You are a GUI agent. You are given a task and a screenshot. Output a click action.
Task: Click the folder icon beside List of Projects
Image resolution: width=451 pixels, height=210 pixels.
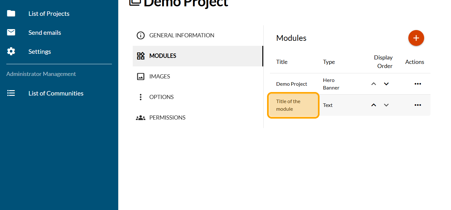pos(11,13)
